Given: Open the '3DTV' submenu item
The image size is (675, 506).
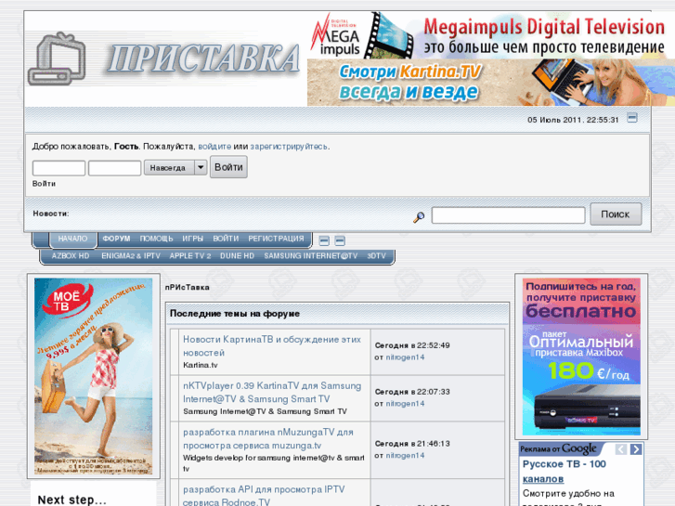Looking at the screenshot, I should [377, 256].
